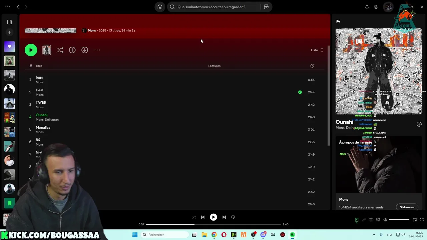The width and height of the screenshot is (427, 240).
Task: Resume playback in the player bar
Action: click(x=213, y=217)
